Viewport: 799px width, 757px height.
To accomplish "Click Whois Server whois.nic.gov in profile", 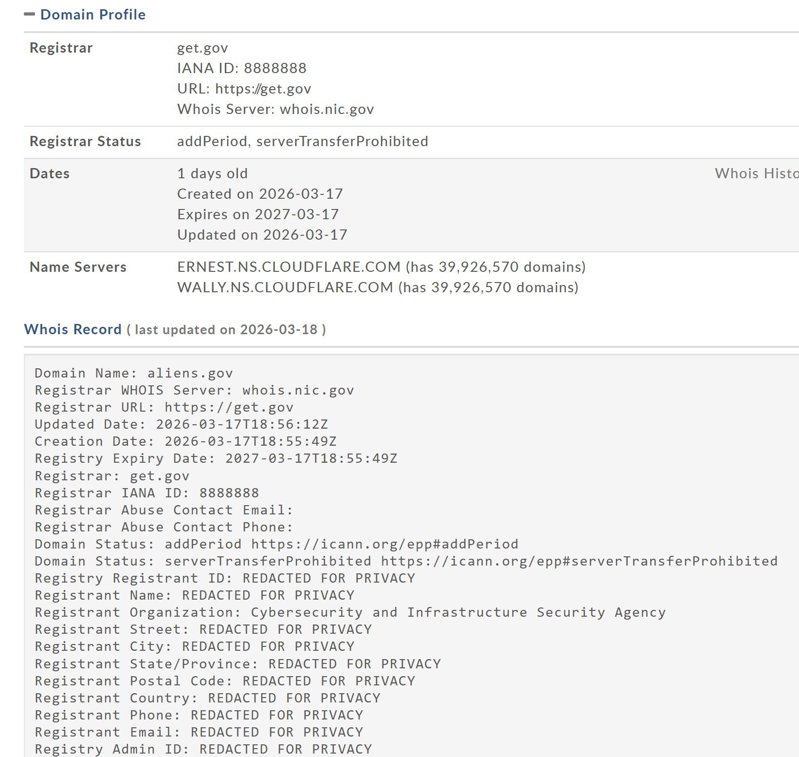I will point(327,109).
